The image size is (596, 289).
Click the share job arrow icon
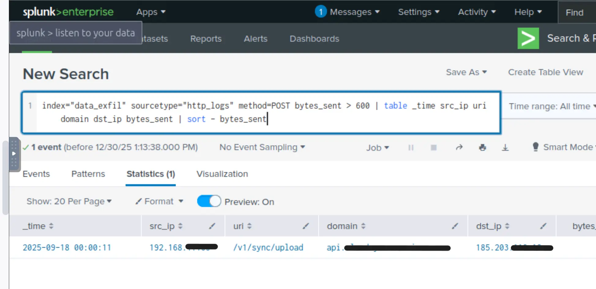pyautogui.click(x=459, y=148)
